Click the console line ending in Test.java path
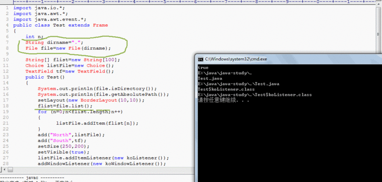This screenshot has height=182, width=382. tap(238, 84)
